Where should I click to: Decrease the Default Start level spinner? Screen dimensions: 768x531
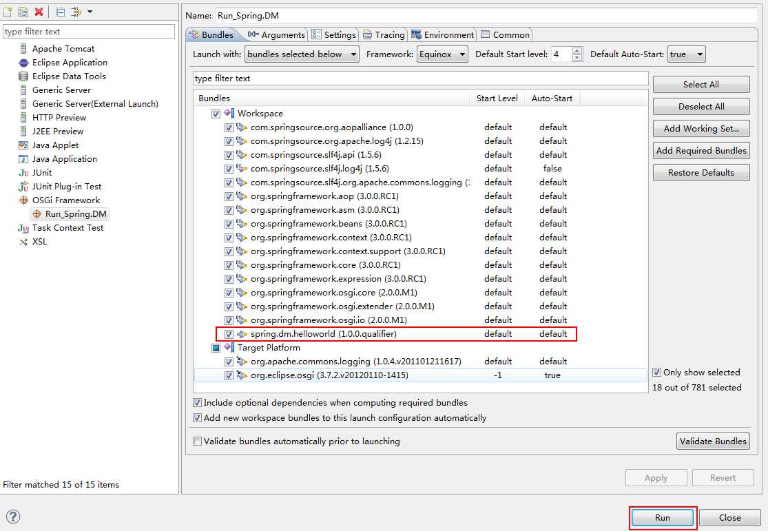[577, 58]
